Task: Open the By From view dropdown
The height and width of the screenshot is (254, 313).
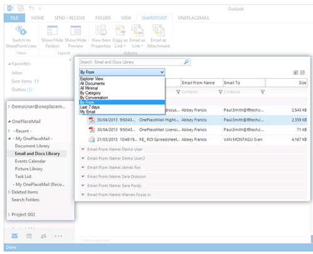Action: pos(122,72)
